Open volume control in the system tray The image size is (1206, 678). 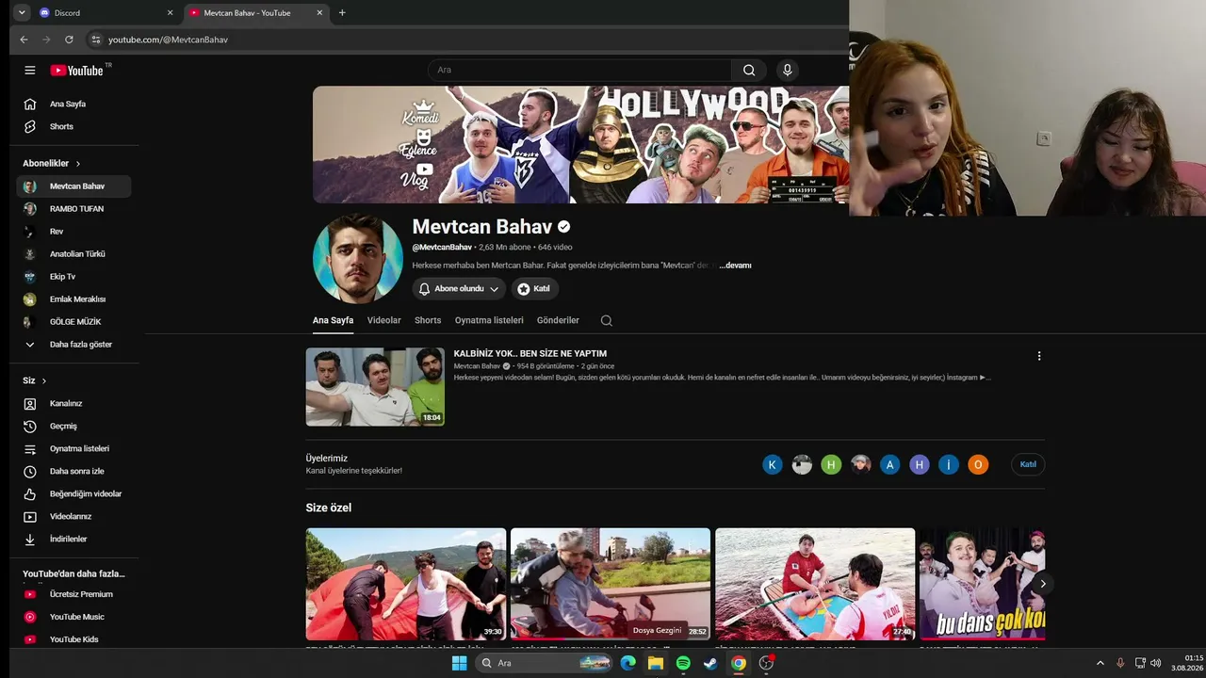point(1156,663)
